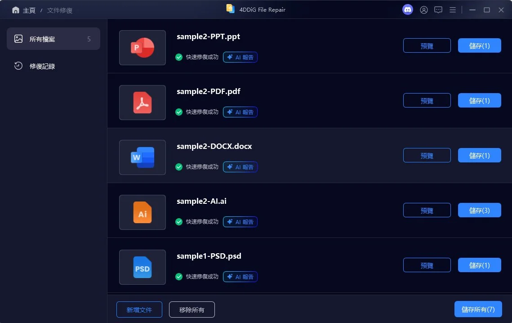This screenshot has height=323, width=512.
Task: Click the home icon in breadcrumb
Action: click(15, 10)
